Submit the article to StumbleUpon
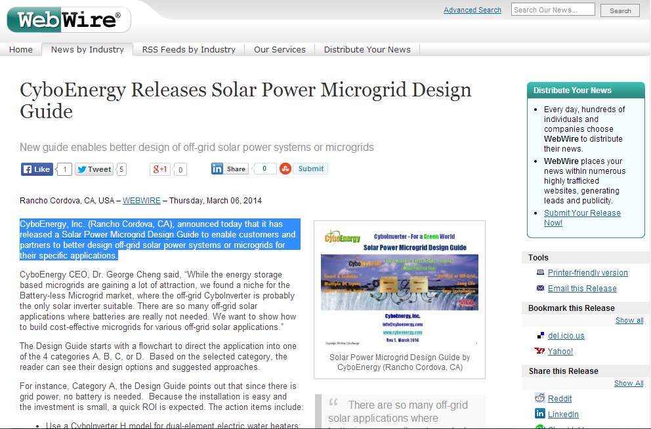Screen dimensions: 651x429 tap(304, 169)
